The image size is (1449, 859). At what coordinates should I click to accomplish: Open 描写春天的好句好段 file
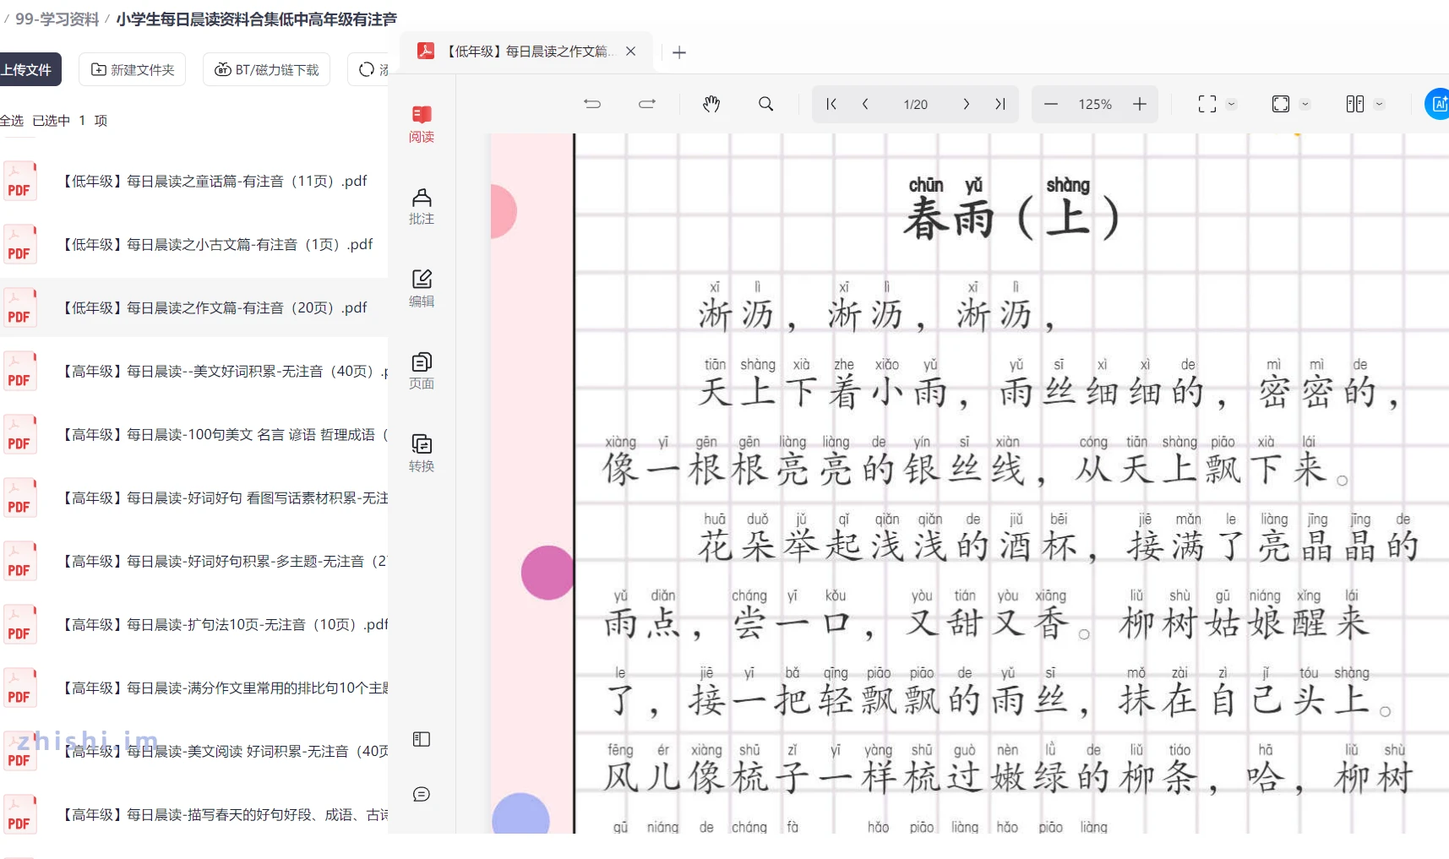pos(223,814)
